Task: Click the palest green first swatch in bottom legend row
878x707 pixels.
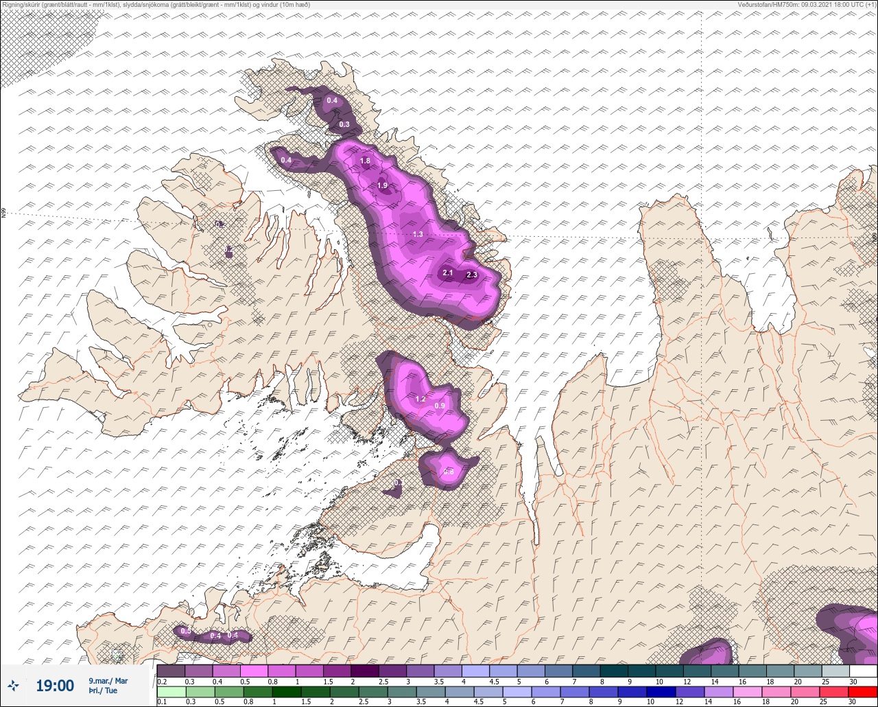Action: click(x=171, y=691)
